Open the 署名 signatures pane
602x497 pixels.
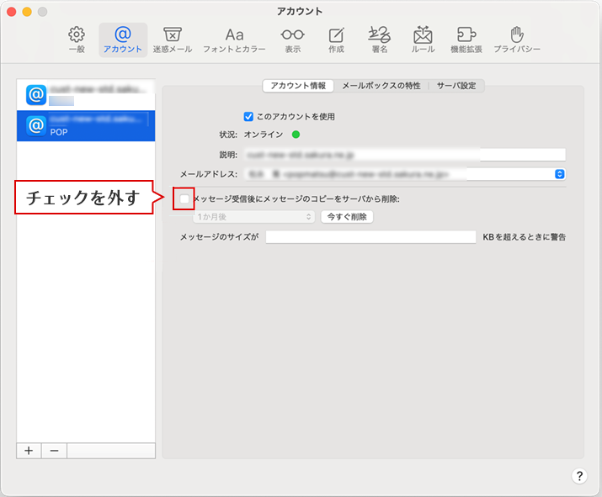point(379,39)
